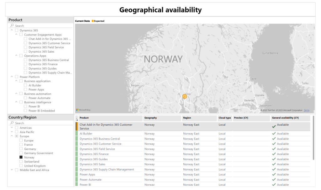This screenshot has width=321, height=190.
Task: Click the checkmark in the Dynamics 365 Customer Service table row
Action: point(274,144)
